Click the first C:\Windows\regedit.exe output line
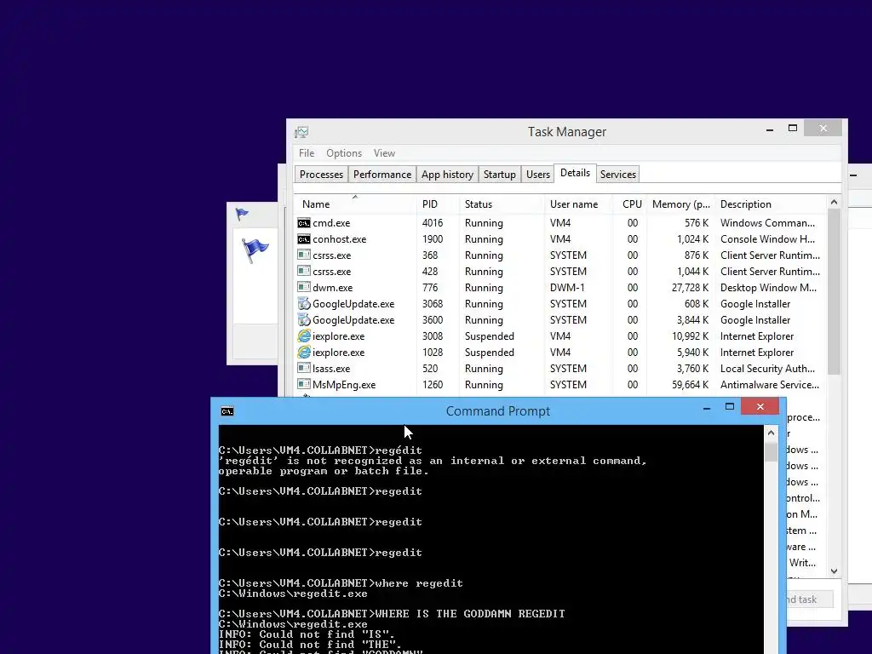Screen dimensions: 872x654 [293, 594]
